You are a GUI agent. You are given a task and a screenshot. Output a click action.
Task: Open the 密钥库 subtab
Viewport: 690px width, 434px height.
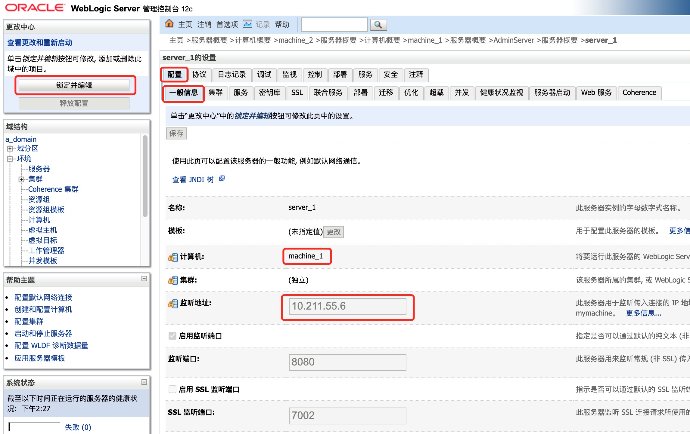point(270,93)
